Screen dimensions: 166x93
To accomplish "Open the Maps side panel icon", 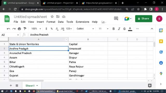I will point(161,73).
